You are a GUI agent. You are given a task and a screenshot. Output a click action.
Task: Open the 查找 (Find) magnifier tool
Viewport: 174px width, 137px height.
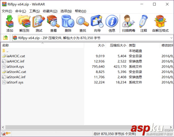tap(83, 21)
